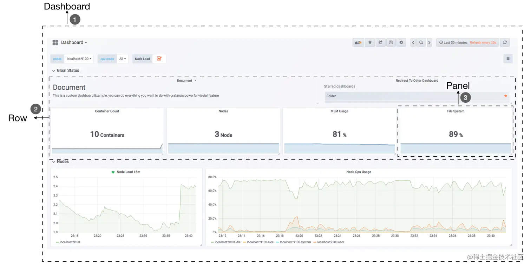
Task: Click the orange star on Folder entry
Action: point(506,96)
